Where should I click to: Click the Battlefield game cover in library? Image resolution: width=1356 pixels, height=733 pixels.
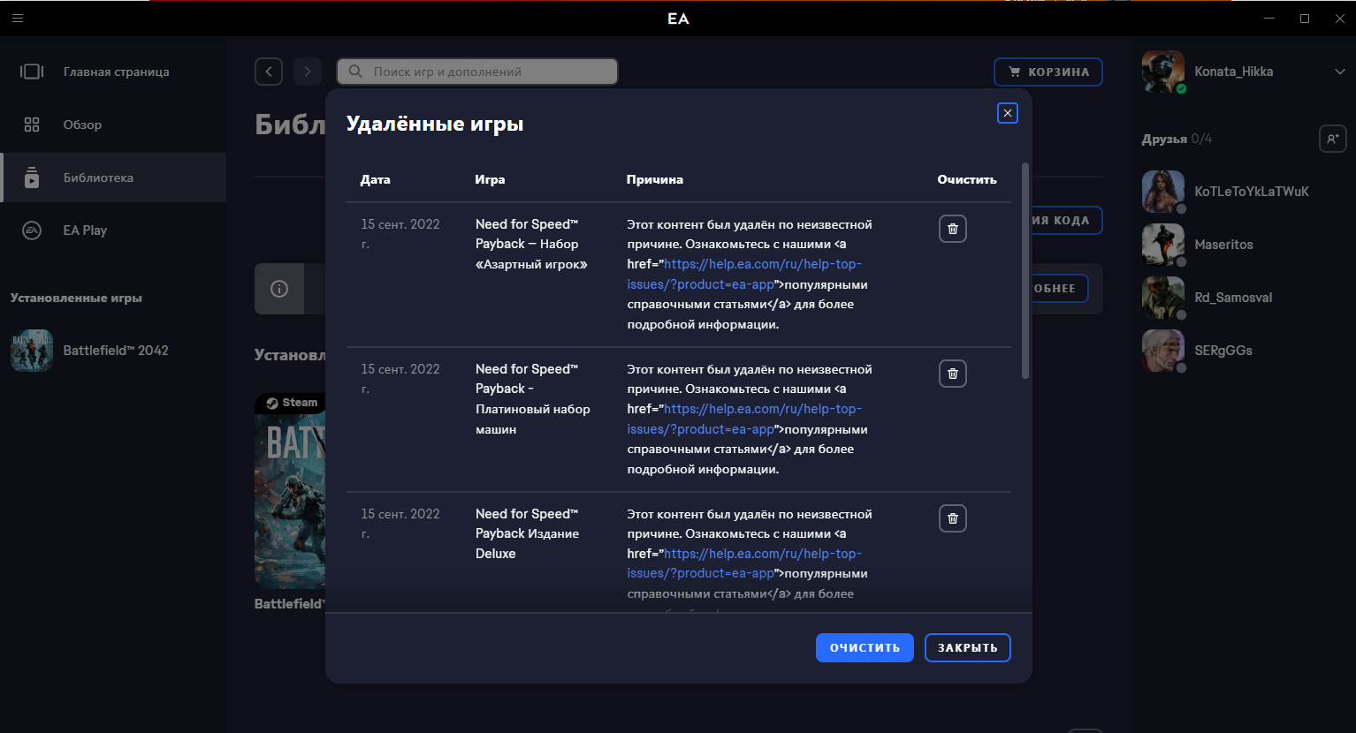coord(290,491)
